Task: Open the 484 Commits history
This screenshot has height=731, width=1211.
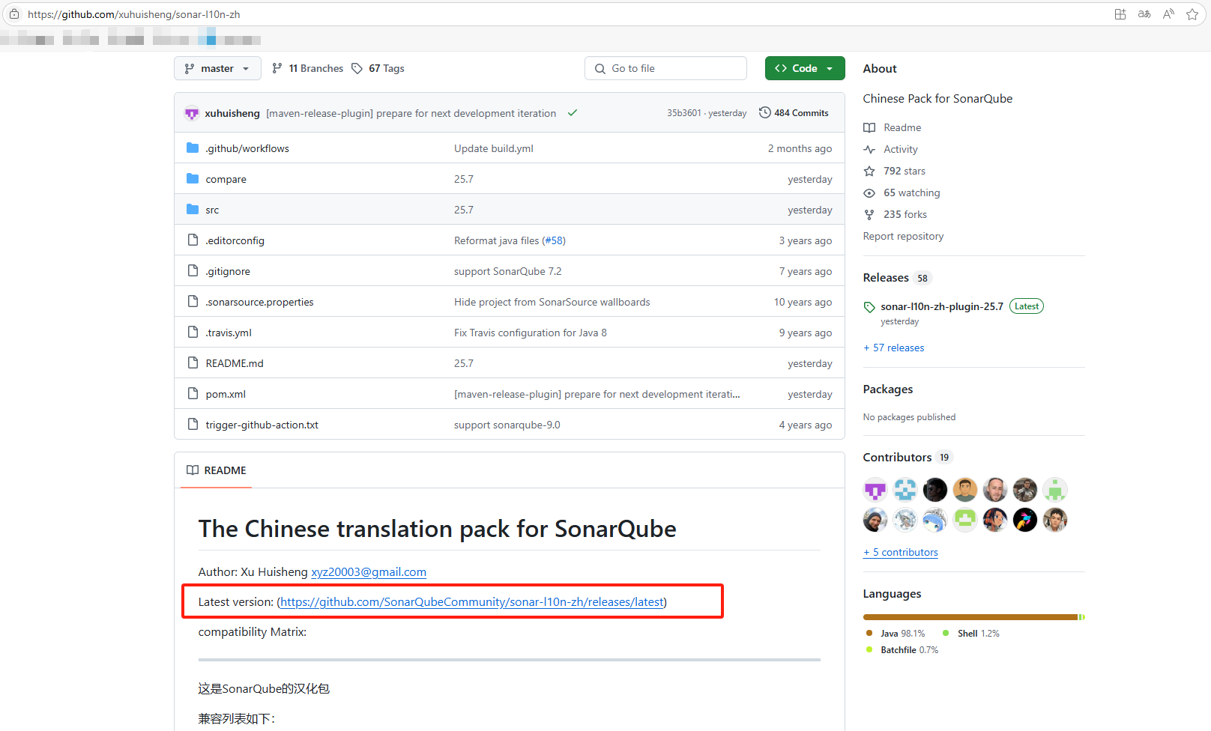Action: [x=794, y=113]
